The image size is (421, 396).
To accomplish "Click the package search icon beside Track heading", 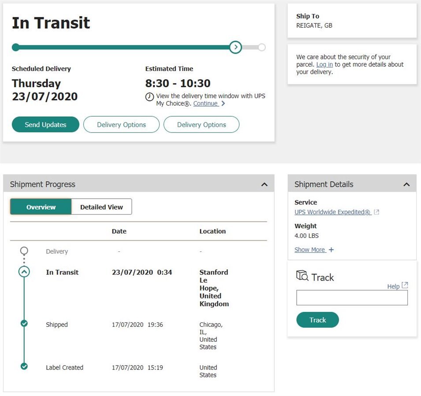I will (302, 276).
